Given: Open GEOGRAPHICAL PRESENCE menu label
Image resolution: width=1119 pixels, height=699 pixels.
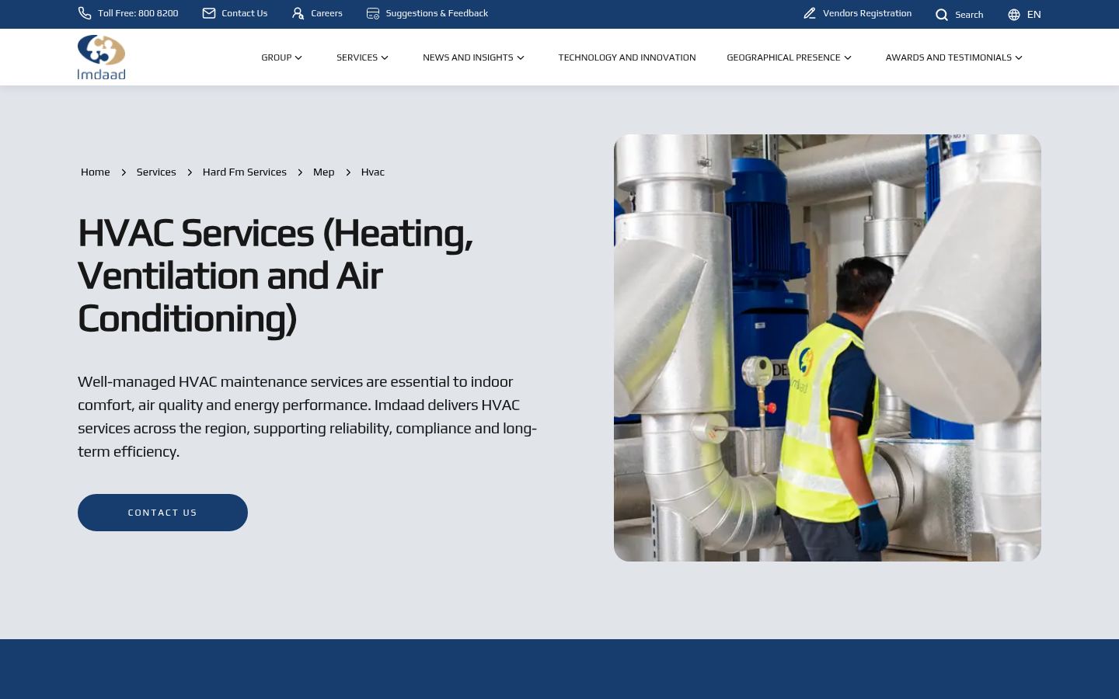Looking at the screenshot, I should point(783,57).
